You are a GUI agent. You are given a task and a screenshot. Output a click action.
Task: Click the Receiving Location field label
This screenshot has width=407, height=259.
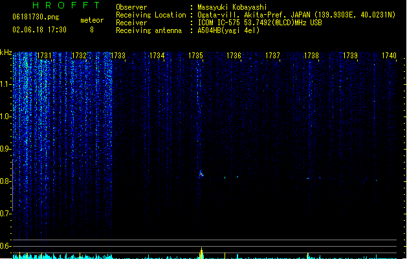tap(151, 15)
